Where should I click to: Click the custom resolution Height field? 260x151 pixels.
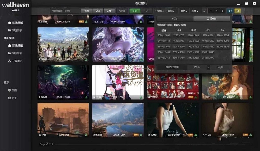220,67
